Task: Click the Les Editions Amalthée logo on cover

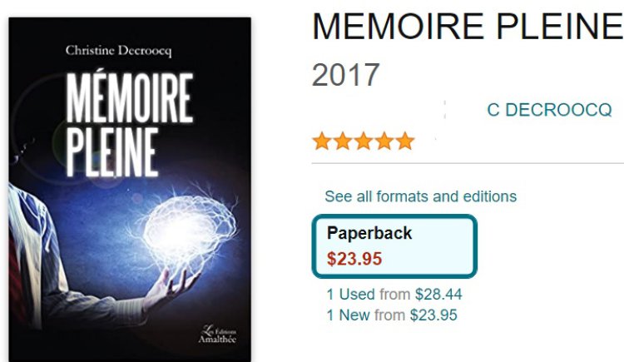Action: (218, 335)
